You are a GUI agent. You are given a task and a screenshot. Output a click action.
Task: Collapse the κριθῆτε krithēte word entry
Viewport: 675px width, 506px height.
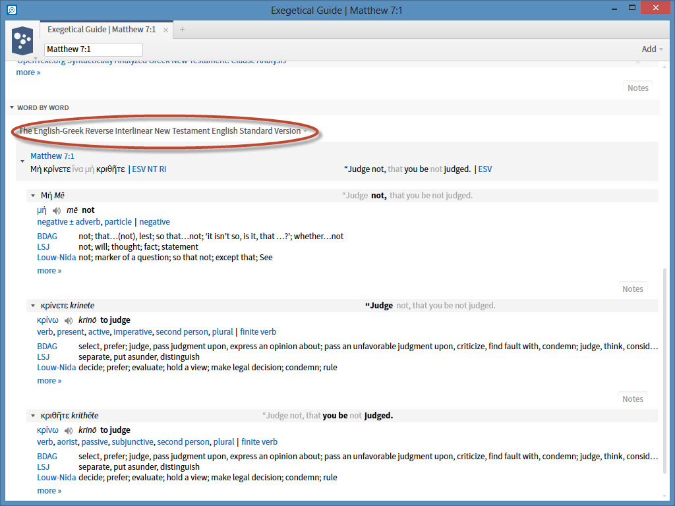[x=33, y=416]
